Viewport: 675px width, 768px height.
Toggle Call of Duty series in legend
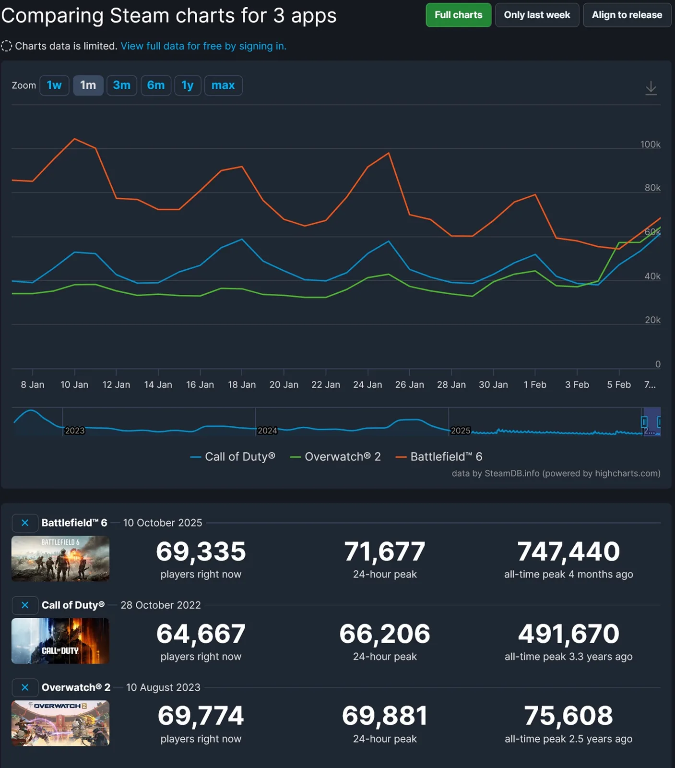pos(233,456)
